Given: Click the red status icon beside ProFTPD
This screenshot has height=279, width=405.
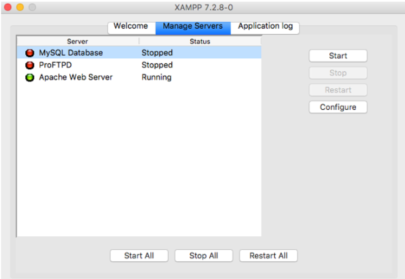Looking at the screenshot, I should pyautogui.click(x=30, y=65).
